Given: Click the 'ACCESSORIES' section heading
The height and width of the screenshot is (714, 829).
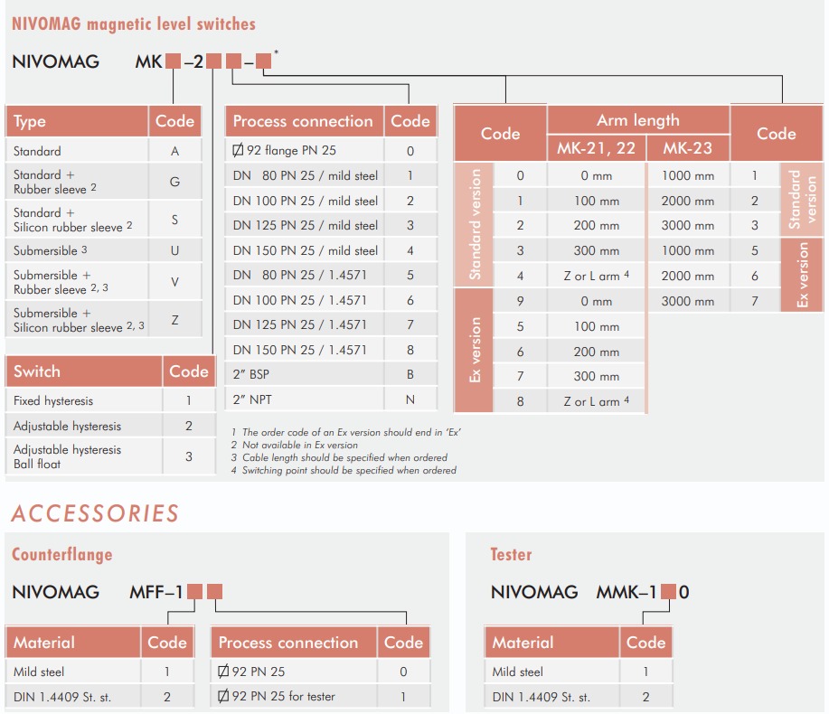Looking at the screenshot, I should pyautogui.click(x=95, y=513).
